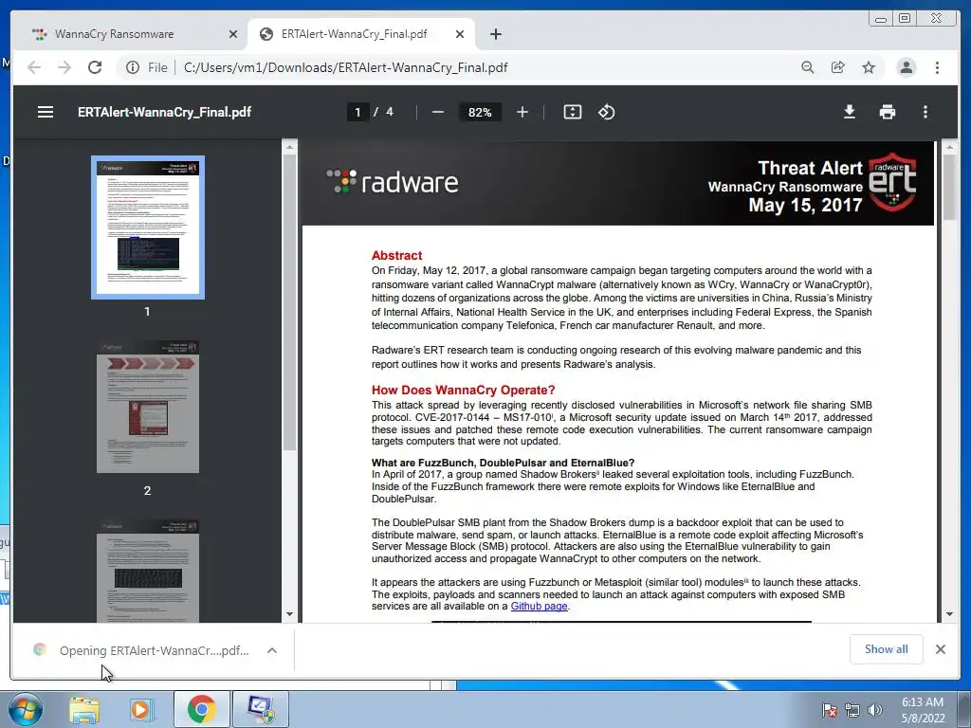Click Show all downloads button
971x728 pixels.
tap(887, 648)
